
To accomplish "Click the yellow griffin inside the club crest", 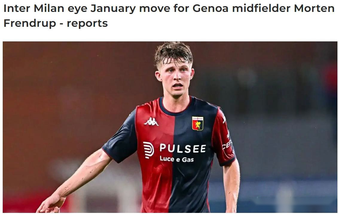I will 198,125.
